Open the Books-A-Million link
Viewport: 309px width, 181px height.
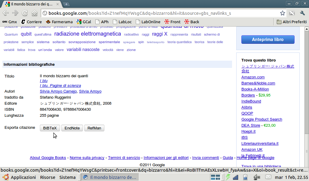[255, 89]
